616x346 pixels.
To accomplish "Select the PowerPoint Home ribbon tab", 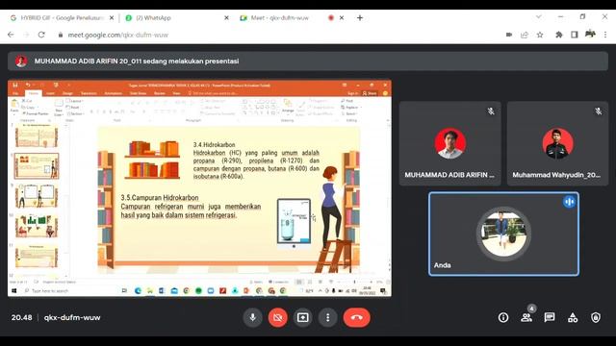I will (x=34, y=93).
